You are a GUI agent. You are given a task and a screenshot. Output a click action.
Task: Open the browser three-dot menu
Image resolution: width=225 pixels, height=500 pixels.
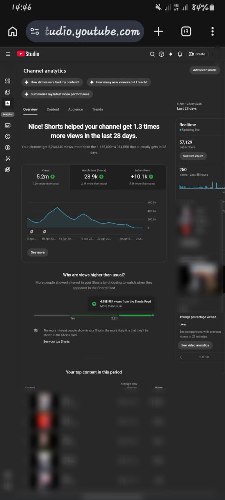[x=212, y=32]
